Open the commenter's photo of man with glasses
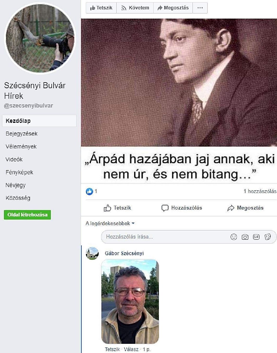The height and width of the screenshot is (353, 277). click(x=130, y=301)
